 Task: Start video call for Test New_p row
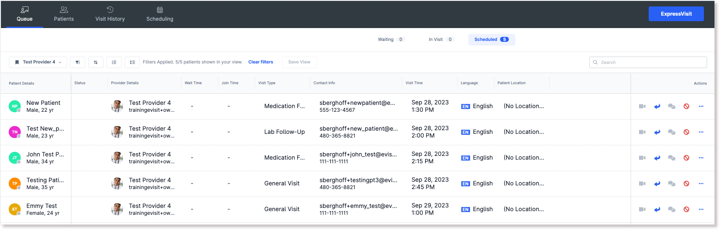pyautogui.click(x=642, y=132)
